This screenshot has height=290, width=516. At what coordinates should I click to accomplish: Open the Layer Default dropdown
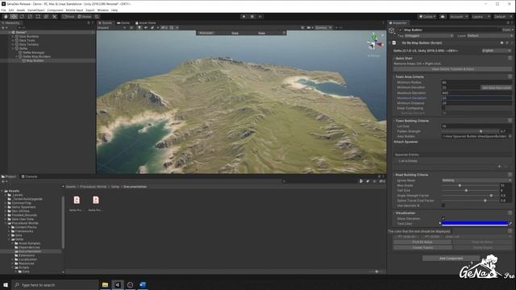(x=489, y=35)
